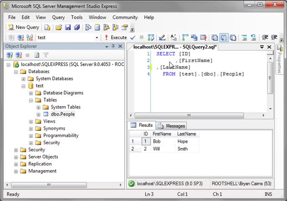Screen dimensions: 287x201
Task: Toggle Include Actual Execution Plan
Action: coord(185,38)
